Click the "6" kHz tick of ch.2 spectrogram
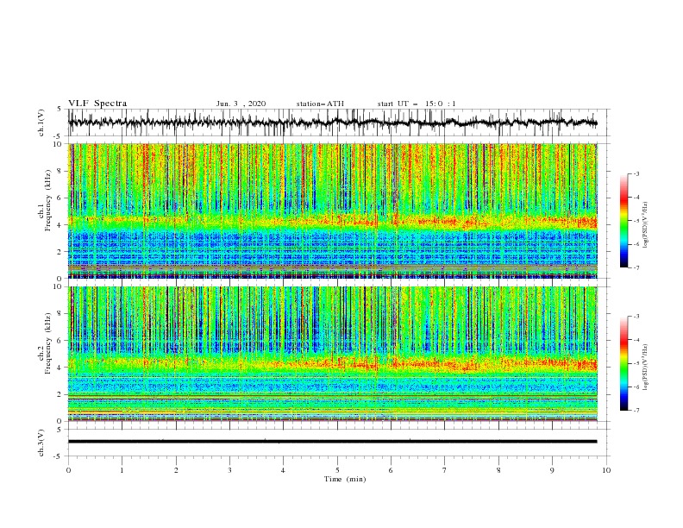The height and width of the screenshot is (528, 683). 60,340
